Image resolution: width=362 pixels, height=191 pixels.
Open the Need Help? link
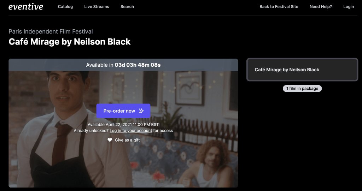point(321,7)
